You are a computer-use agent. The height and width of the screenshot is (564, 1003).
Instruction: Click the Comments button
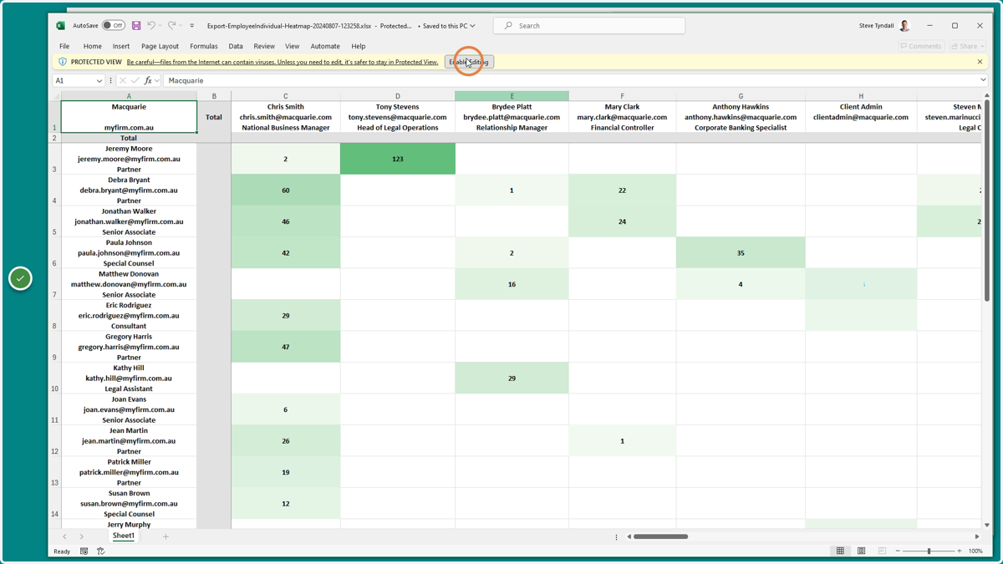point(921,46)
